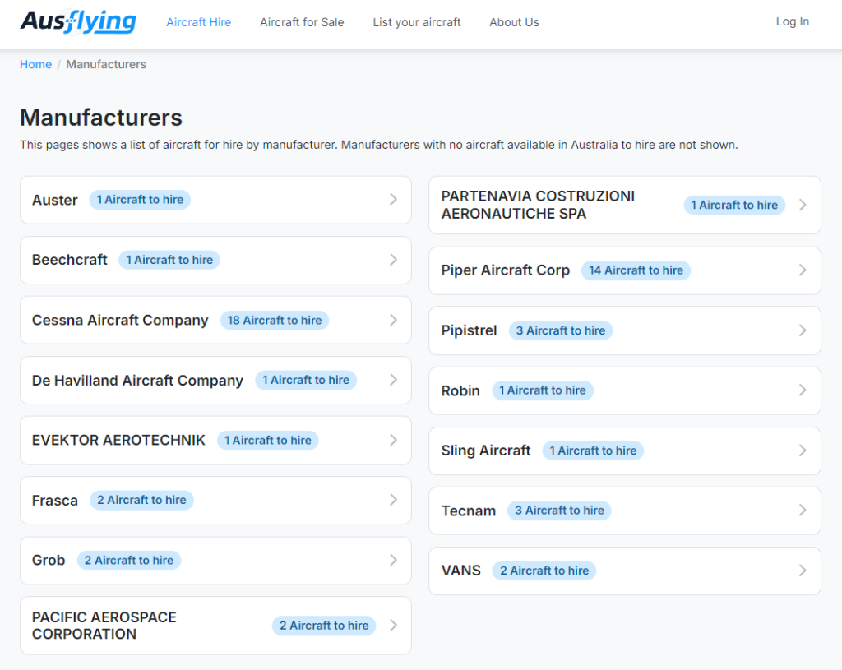This screenshot has width=842, height=670.
Task: Click the PACIFIC AEROSPACE CORPORATION chevron
Action: (393, 626)
